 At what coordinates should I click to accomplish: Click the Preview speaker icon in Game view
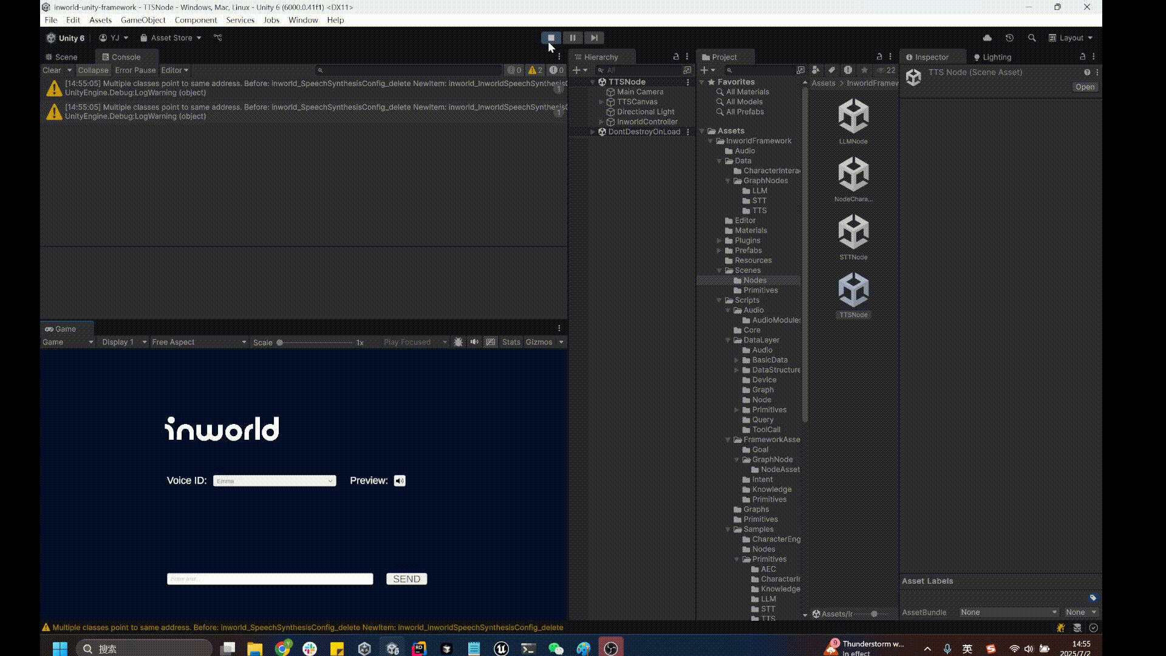[x=400, y=480]
